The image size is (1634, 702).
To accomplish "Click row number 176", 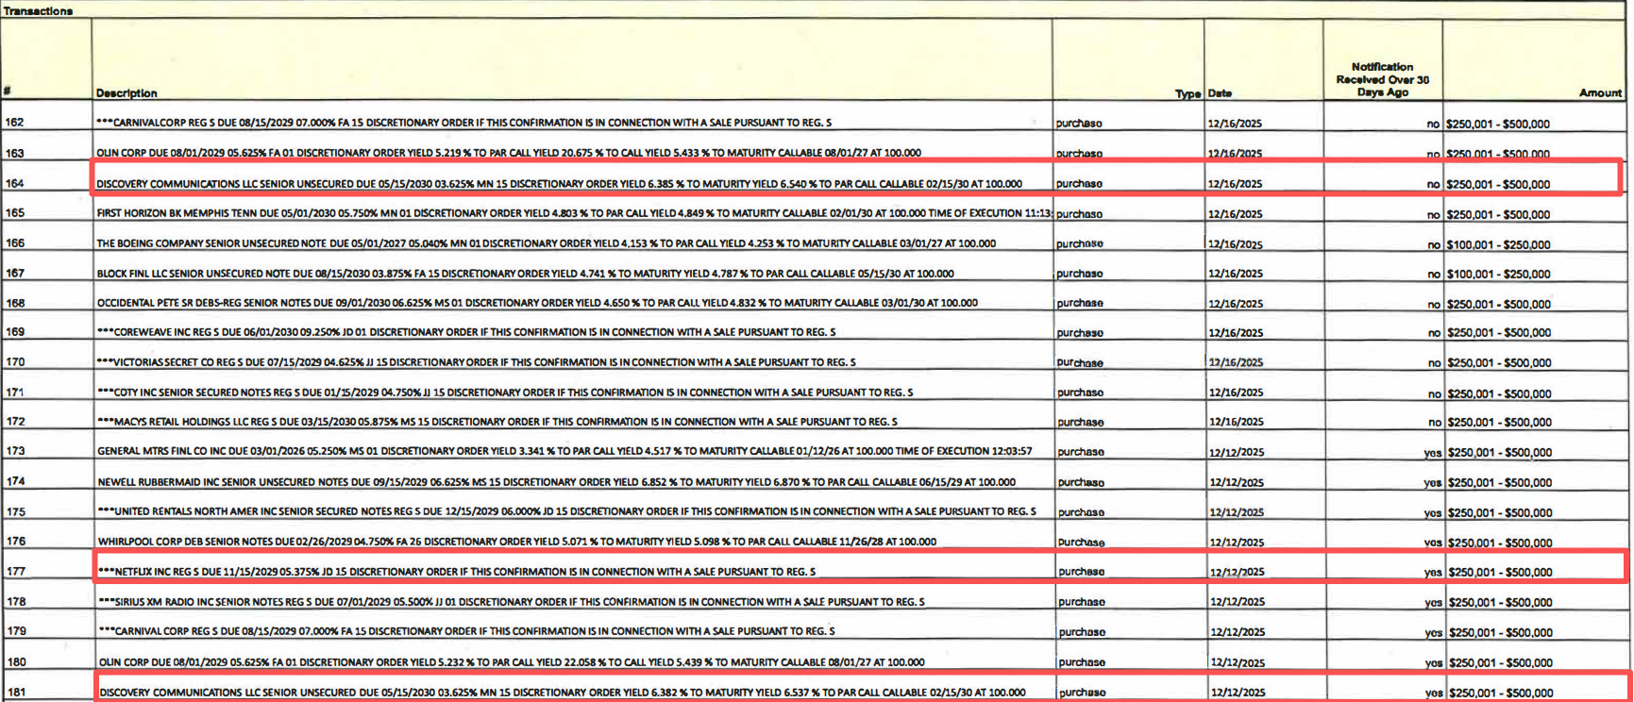I will click(x=15, y=541).
